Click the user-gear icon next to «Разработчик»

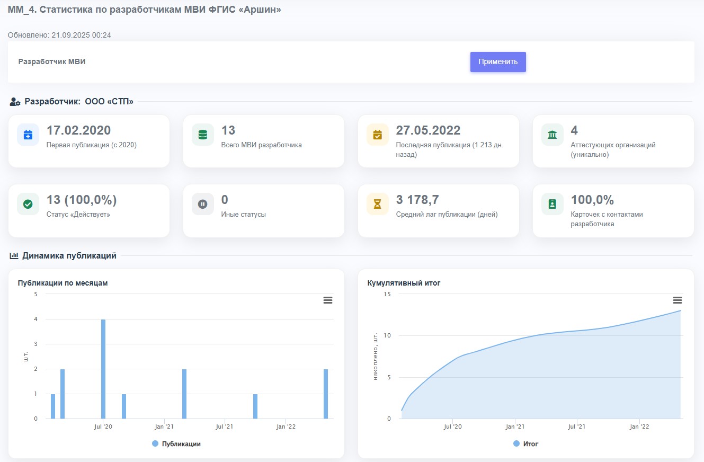[15, 102]
